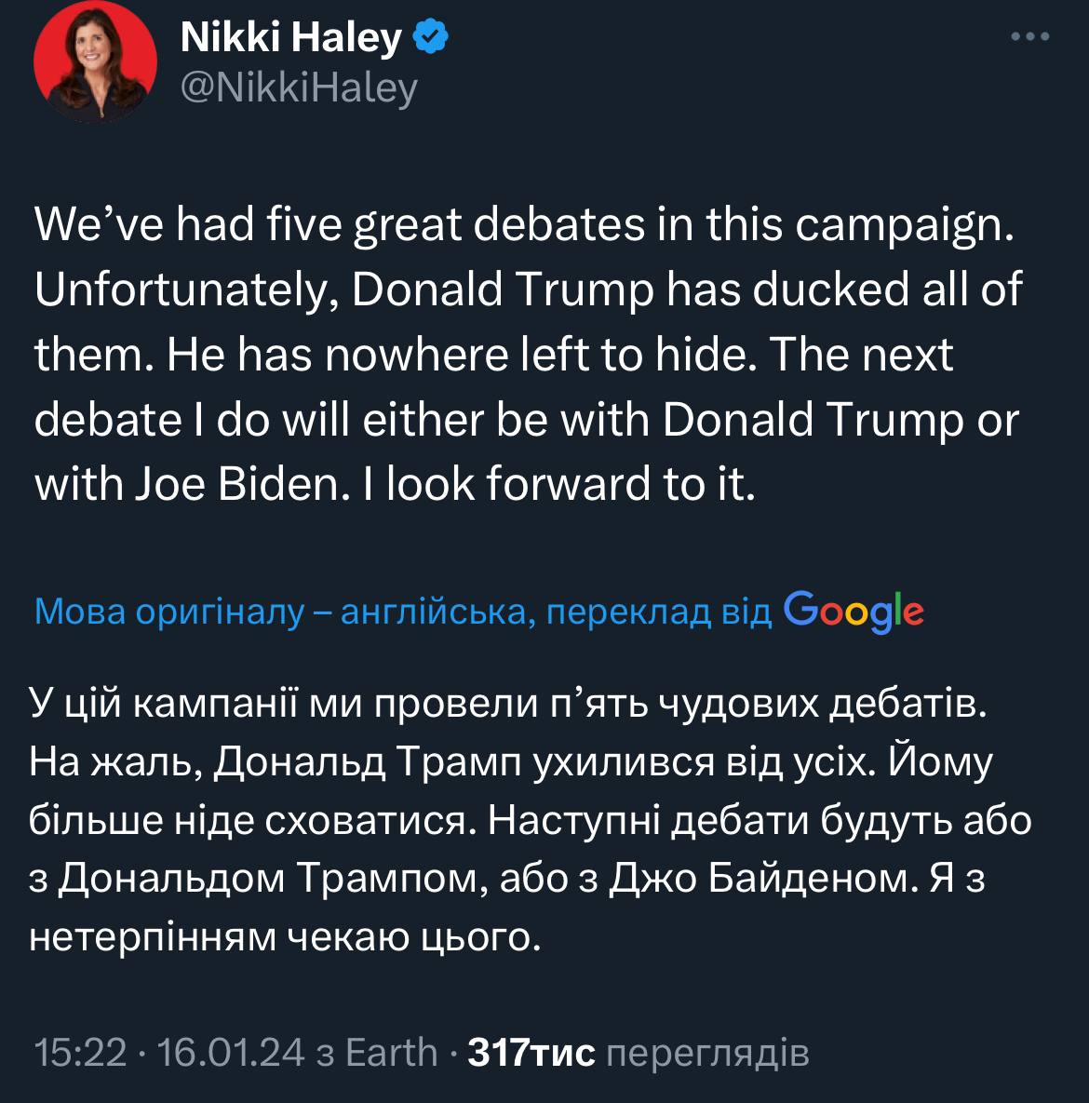Click "нетерпінням чекаю цього" final translated line
Viewport: 1089px width, 1103px height.
pyautogui.click(x=285, y=935)
